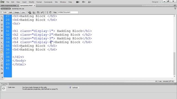
Task: Click Apply Comment icon
Action: [2, 56]
